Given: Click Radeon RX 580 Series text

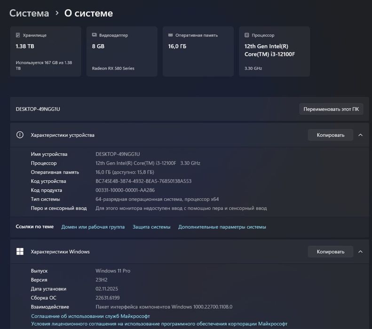Looking at the screenshot, I should pyautogui.click(x=113, y=68).
